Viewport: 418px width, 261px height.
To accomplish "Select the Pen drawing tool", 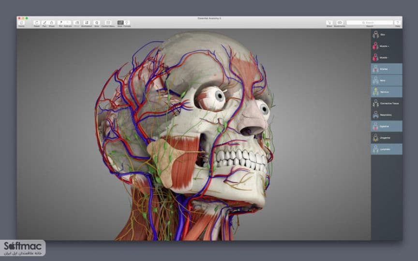I will [x=45, y=23].
